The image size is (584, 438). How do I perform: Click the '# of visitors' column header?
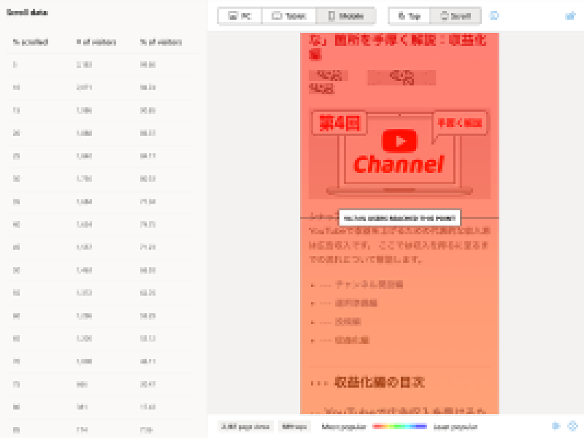pos(96,42)
